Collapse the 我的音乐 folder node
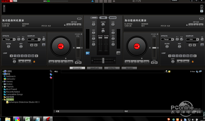 (3, 100)
